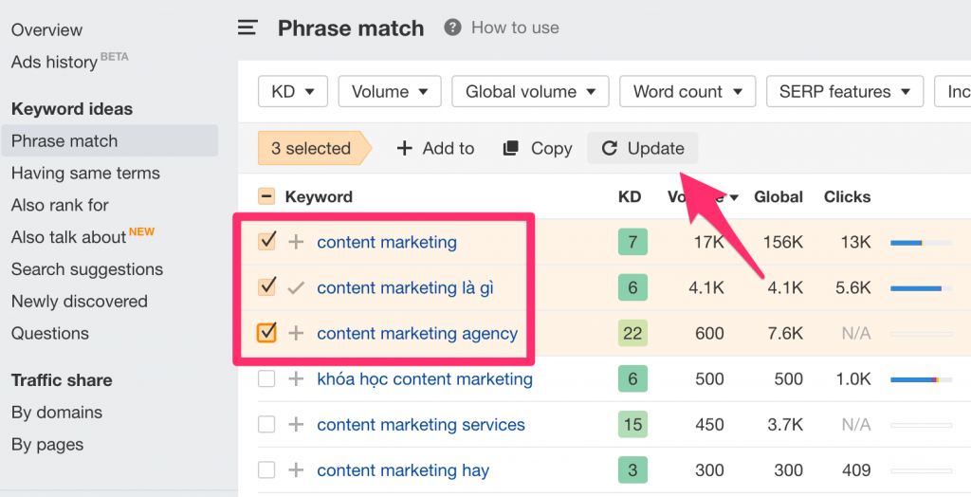Open the KD filter dropdown
The image size is (971, 497).
tap(292, 92)
